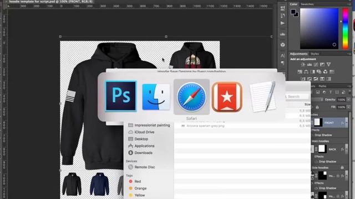Add a Color Balance adjustment
This screenshot has width=355, height=199.
click(x=306, y=72)
